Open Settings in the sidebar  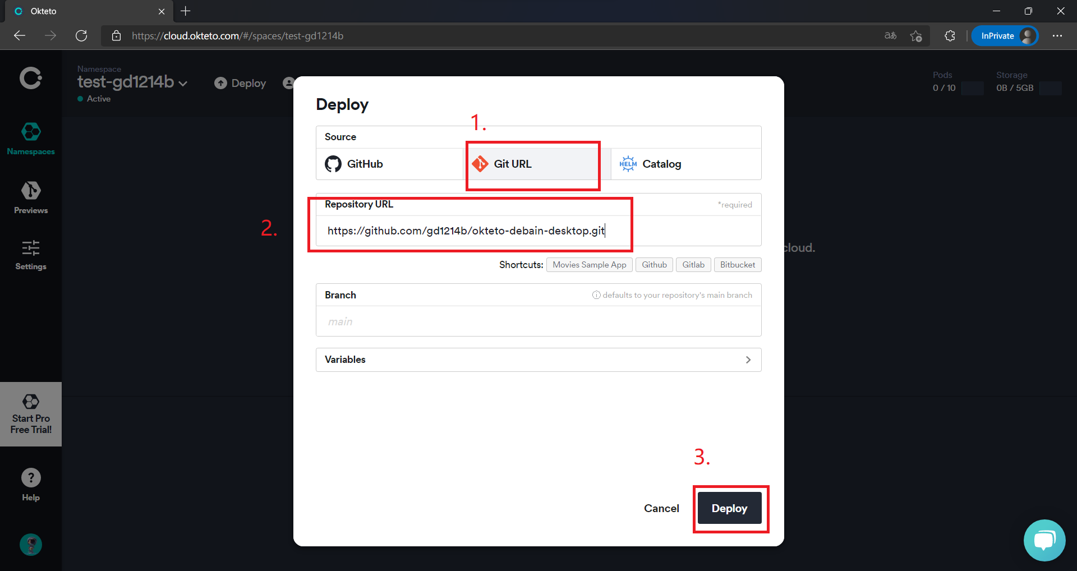[31, 255]
